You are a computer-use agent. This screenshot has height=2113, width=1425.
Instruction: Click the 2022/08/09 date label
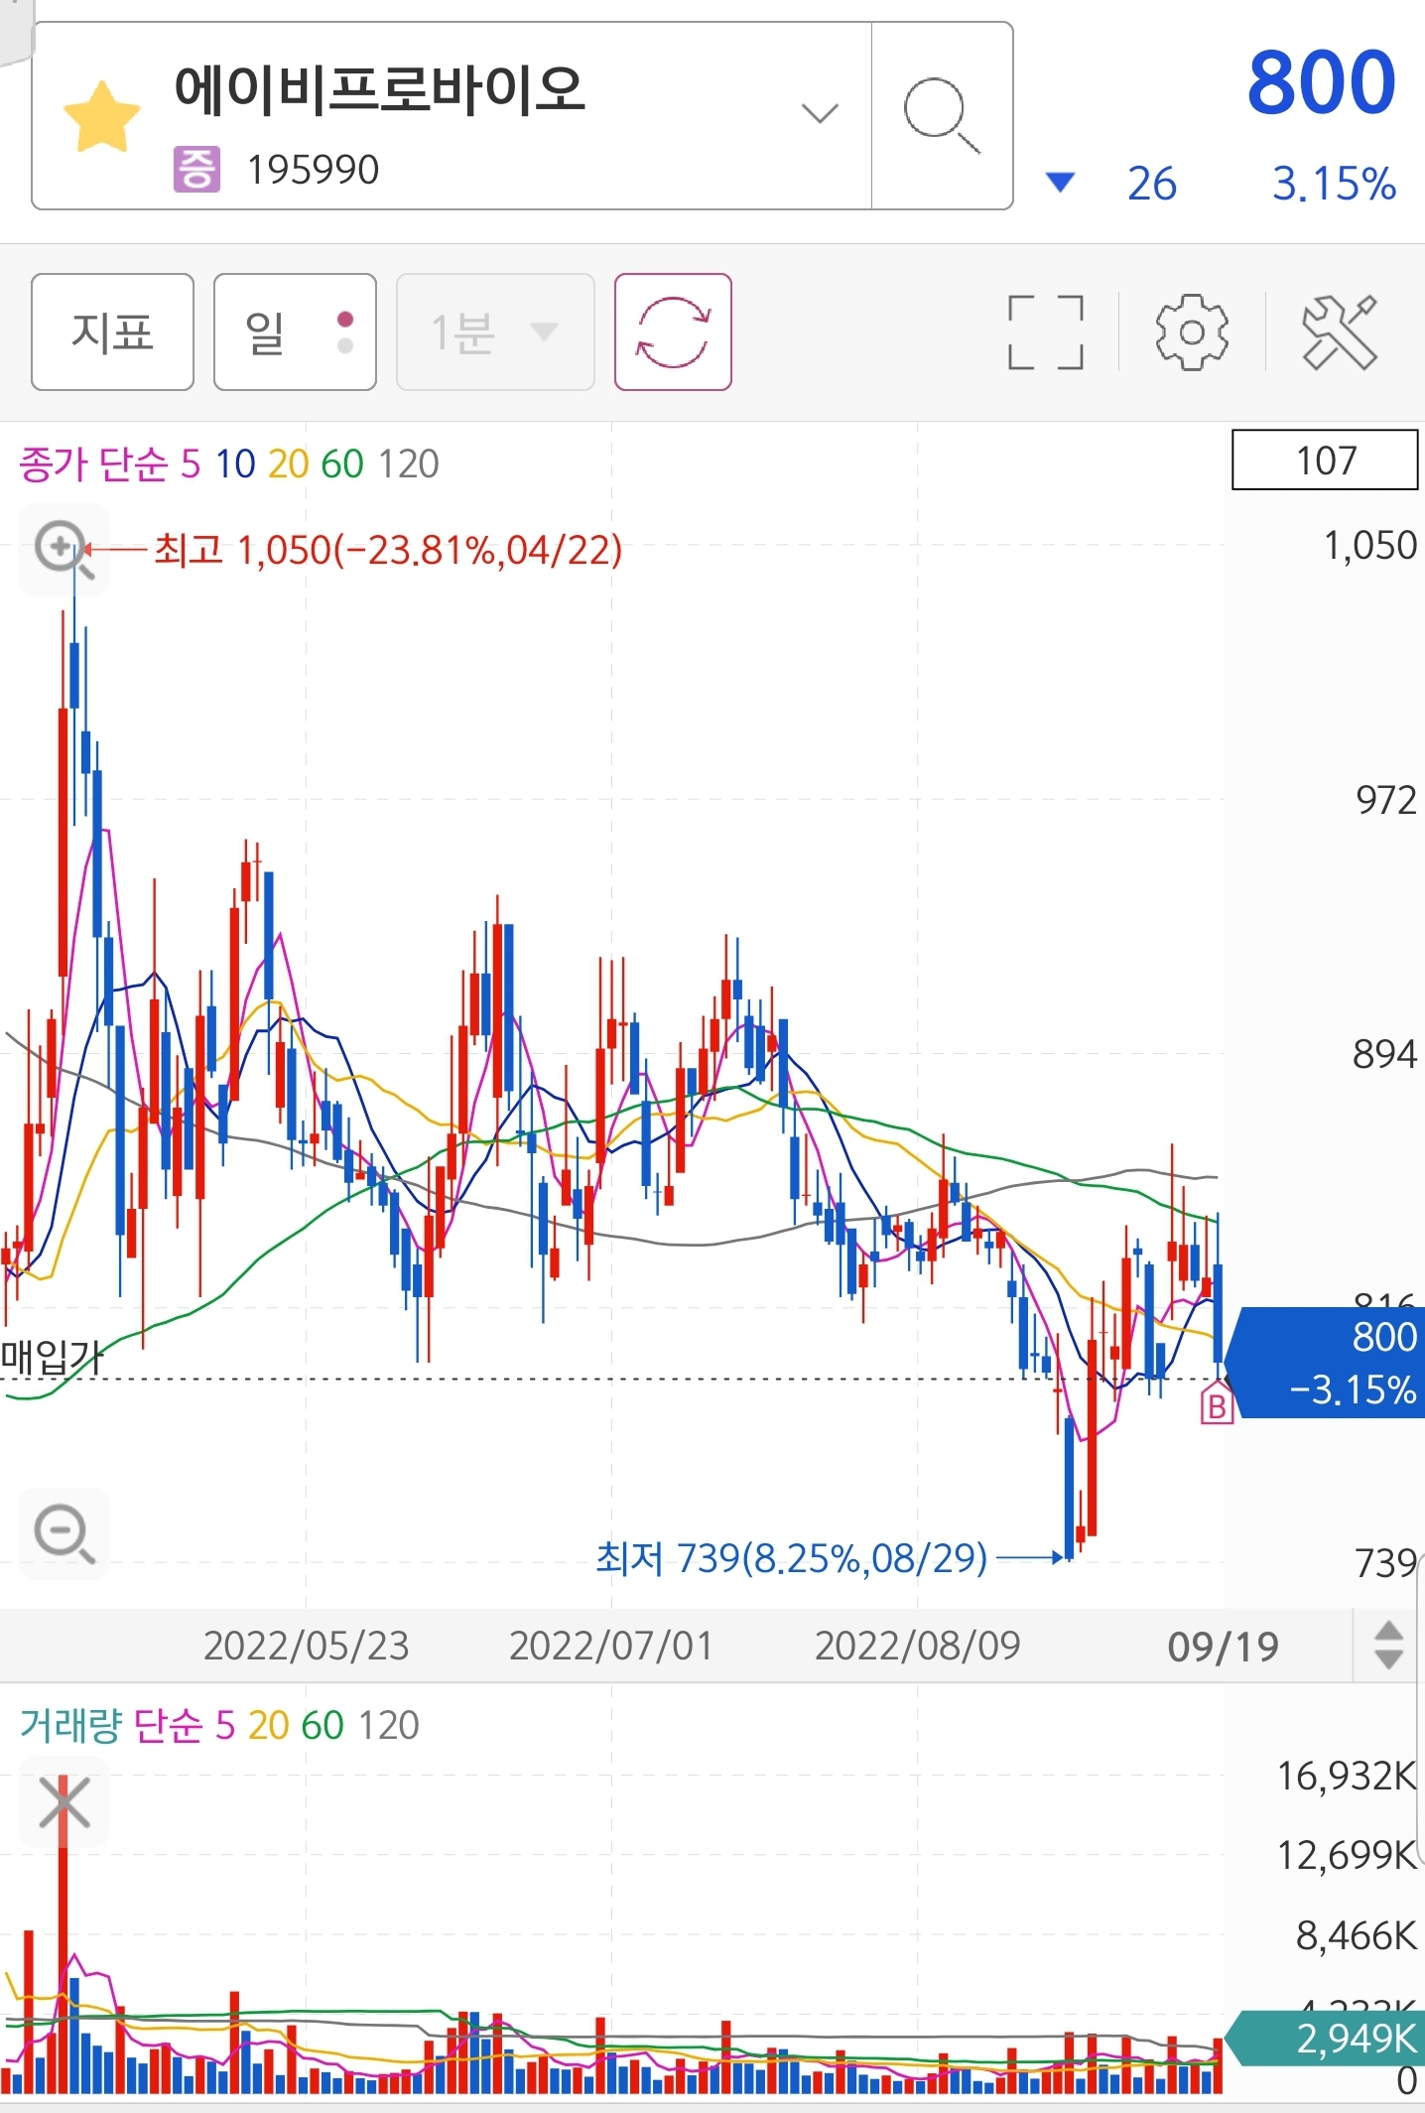(918, 1646)
